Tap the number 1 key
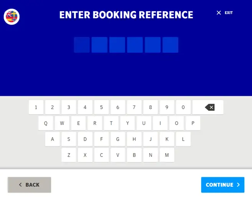Viewport: 252px width, 201px height. (x=36, y=107)
